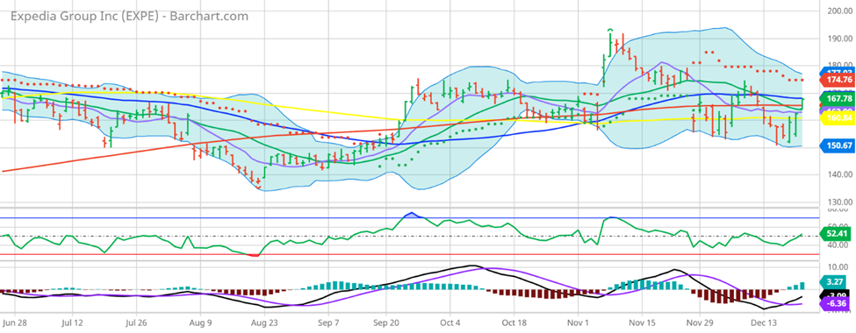
Task: Click the Nov 15 date label
Action: [x=642, y=322]
